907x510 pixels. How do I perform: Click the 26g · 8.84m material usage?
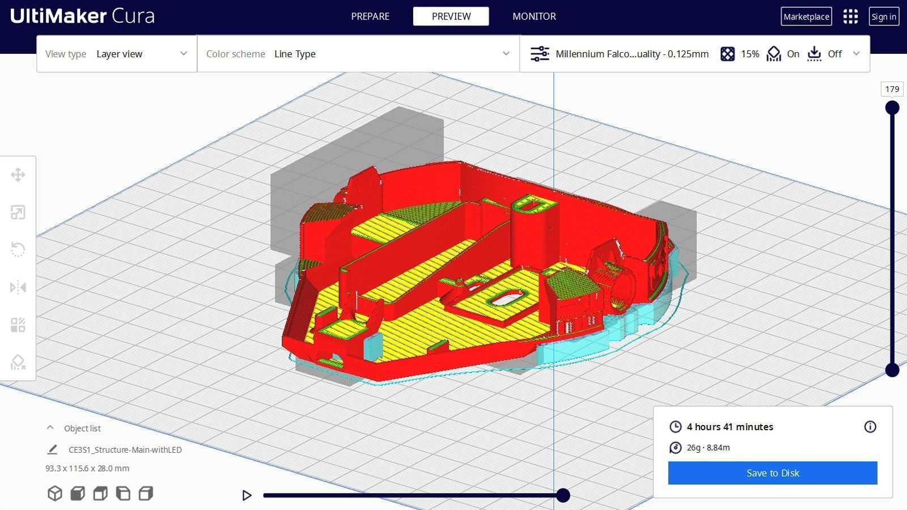coord(708,448)
